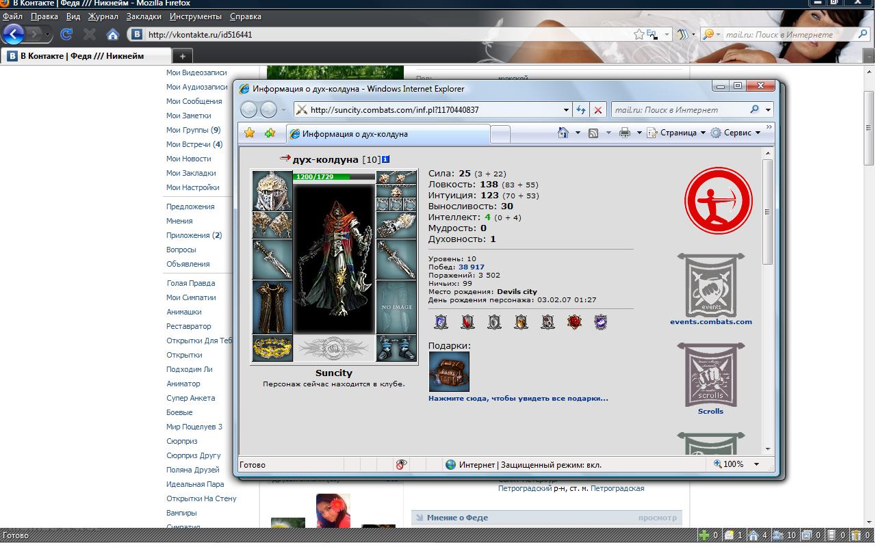
Task: Open the events.combats.com link
Action: (x=711, y=321)
